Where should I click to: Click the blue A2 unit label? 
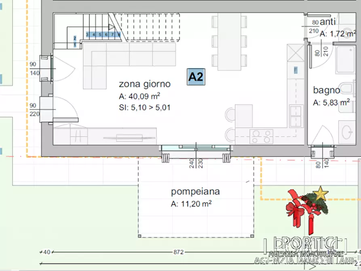click(196, 77)
